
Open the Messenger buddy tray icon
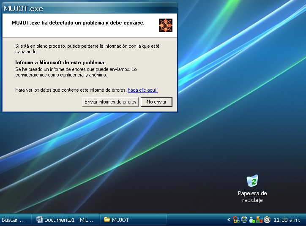(252, 220)
